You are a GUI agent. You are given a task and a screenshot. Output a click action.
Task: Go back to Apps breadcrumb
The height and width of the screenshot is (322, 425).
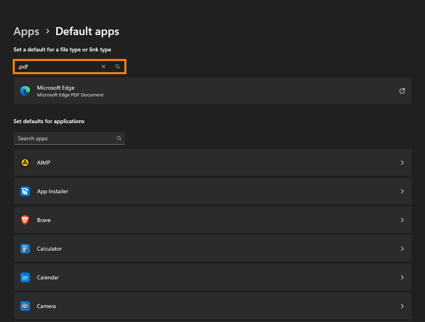(x=26, y=31)
